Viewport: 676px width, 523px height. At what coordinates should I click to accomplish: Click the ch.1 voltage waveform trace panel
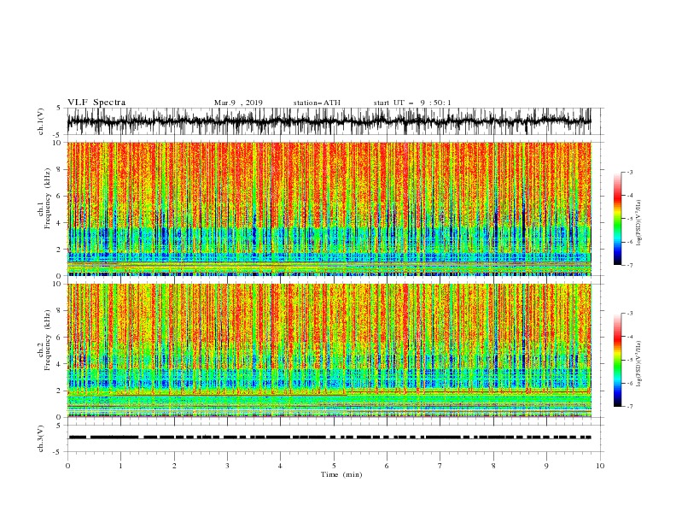pyautogui.click(x=335, y=121)
